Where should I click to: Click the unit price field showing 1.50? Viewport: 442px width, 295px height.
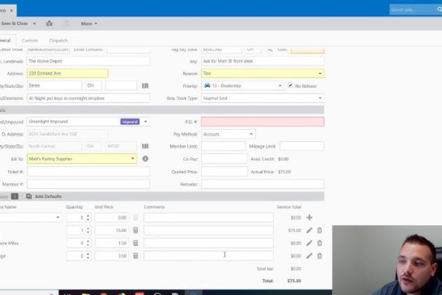coord(112,243)
